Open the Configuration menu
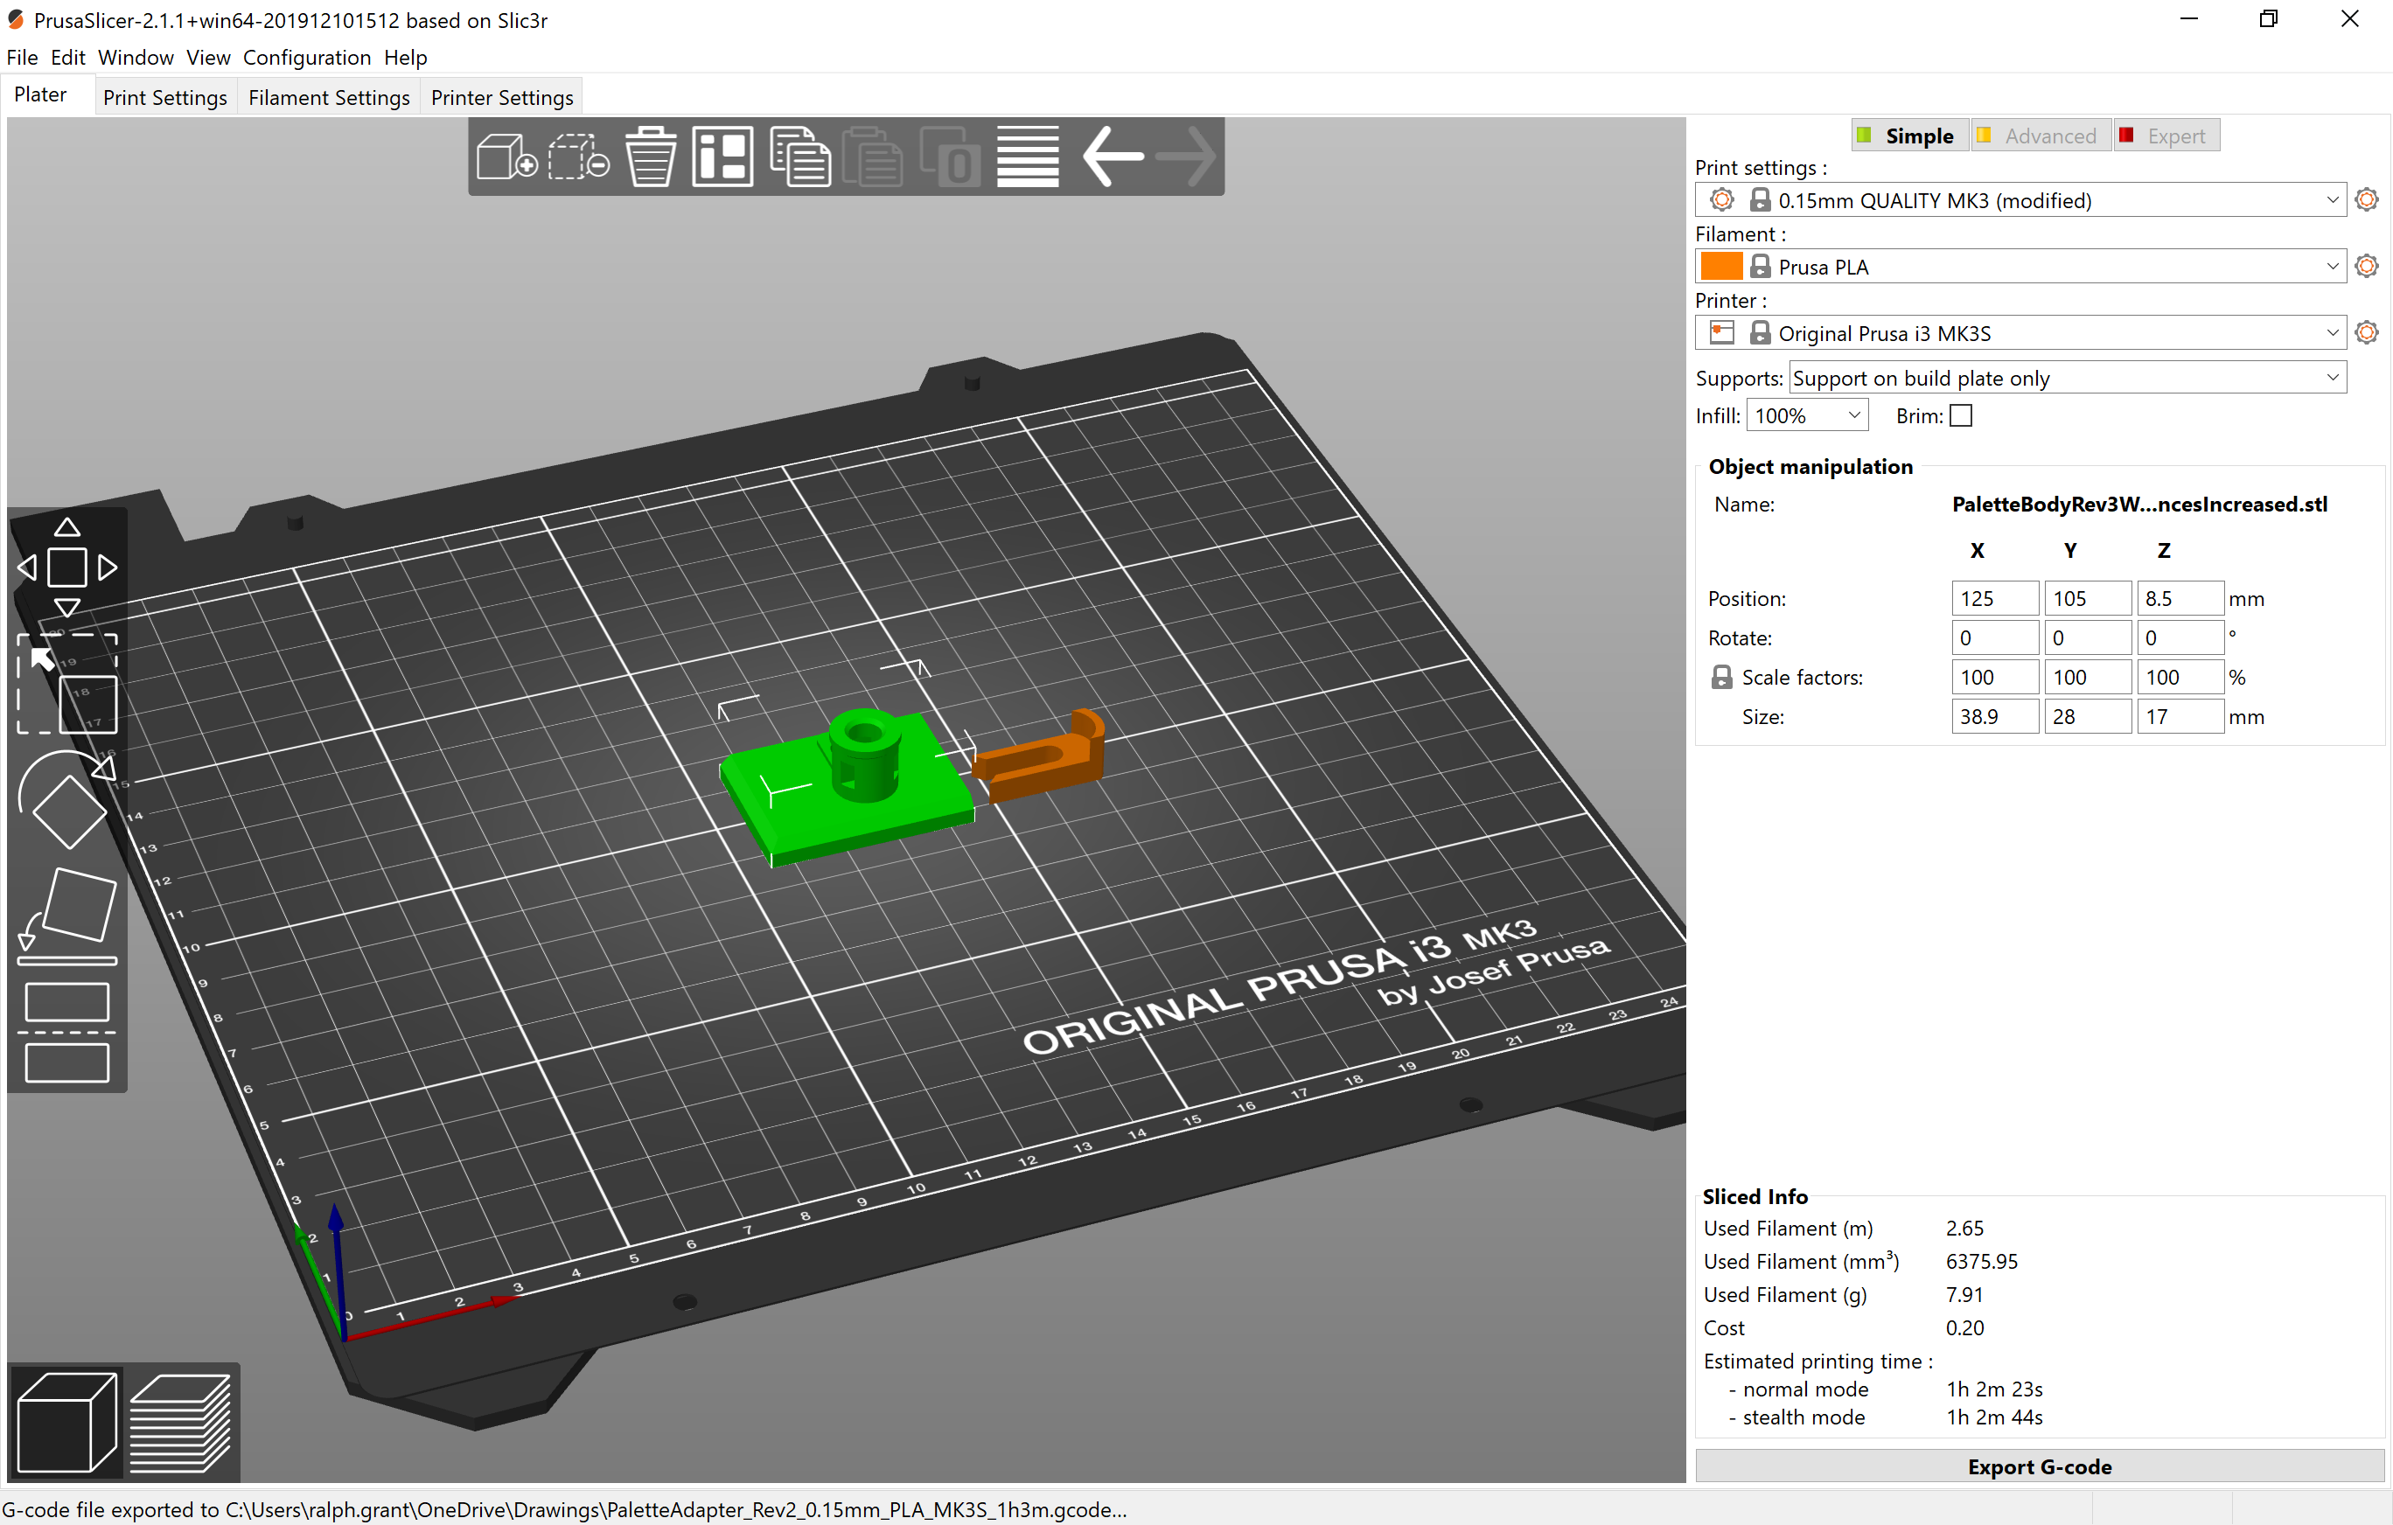Screen dimensions: 2393x1525 click(x=306, y=58)
